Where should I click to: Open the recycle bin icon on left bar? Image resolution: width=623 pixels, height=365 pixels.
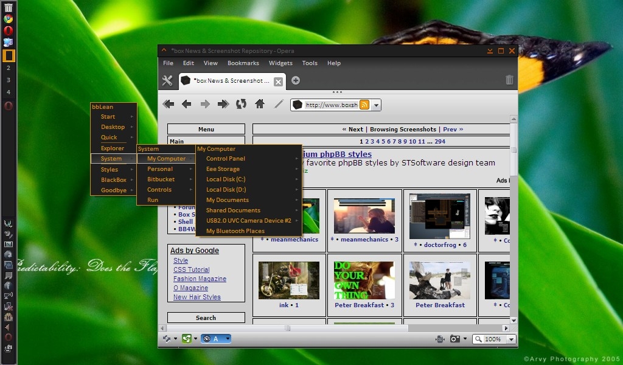pos(8,7)
